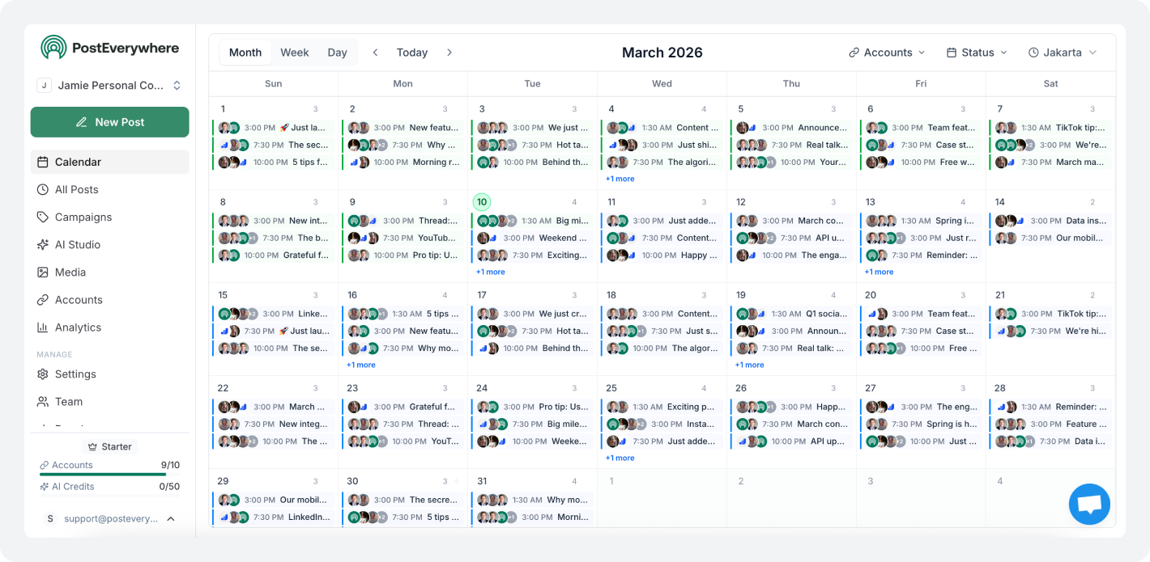This screenshot has width=1150, height=562.
Task: Open the Insta post on March 25
Action: 662,424
